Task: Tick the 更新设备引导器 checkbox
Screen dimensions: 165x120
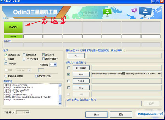Action: (x=6, y=76)
